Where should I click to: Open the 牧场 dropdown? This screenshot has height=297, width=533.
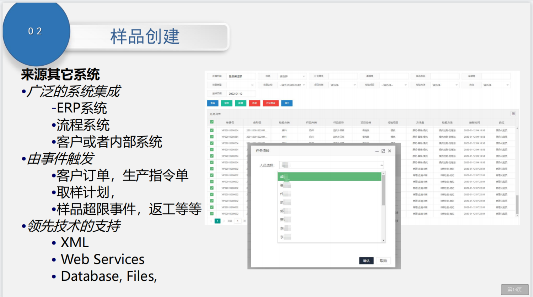[292, 76]
